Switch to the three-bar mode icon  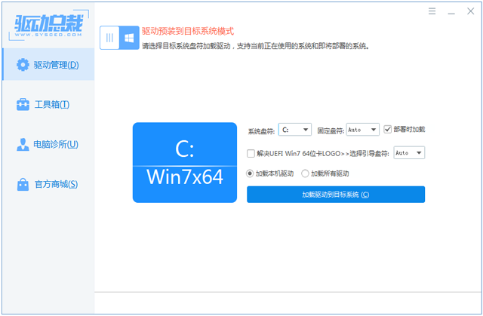click(x=109, y=38)
